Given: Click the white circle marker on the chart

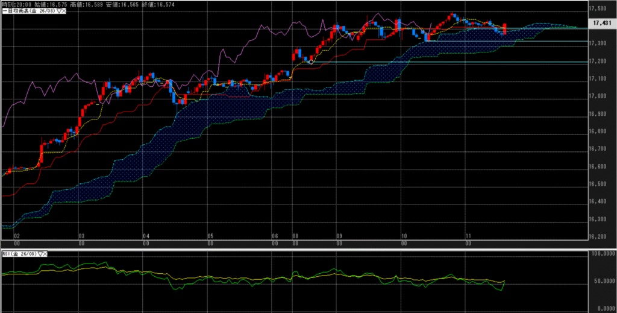Looking at the screenshot, I should tap(310, 62).
